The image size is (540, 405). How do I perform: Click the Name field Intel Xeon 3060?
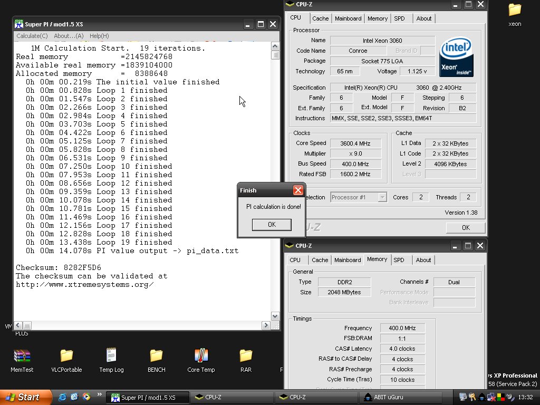click(x=382, y=41)
